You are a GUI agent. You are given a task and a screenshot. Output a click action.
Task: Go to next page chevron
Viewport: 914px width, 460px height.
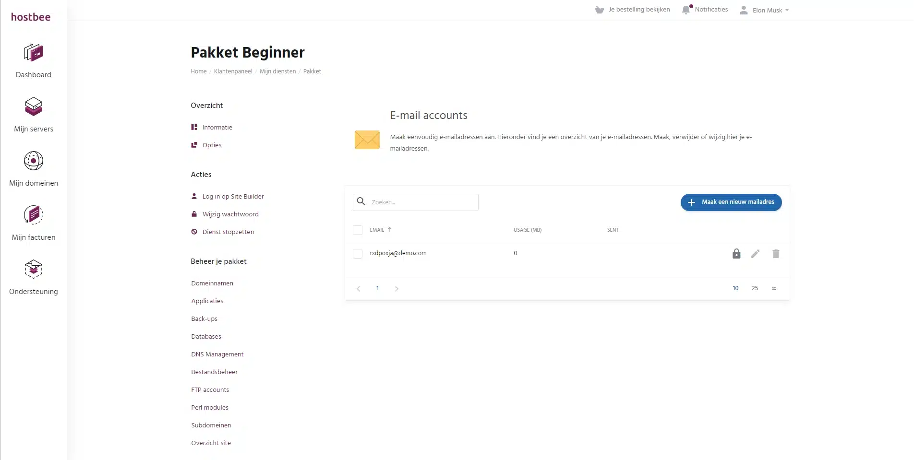click(x=397, y=289)
